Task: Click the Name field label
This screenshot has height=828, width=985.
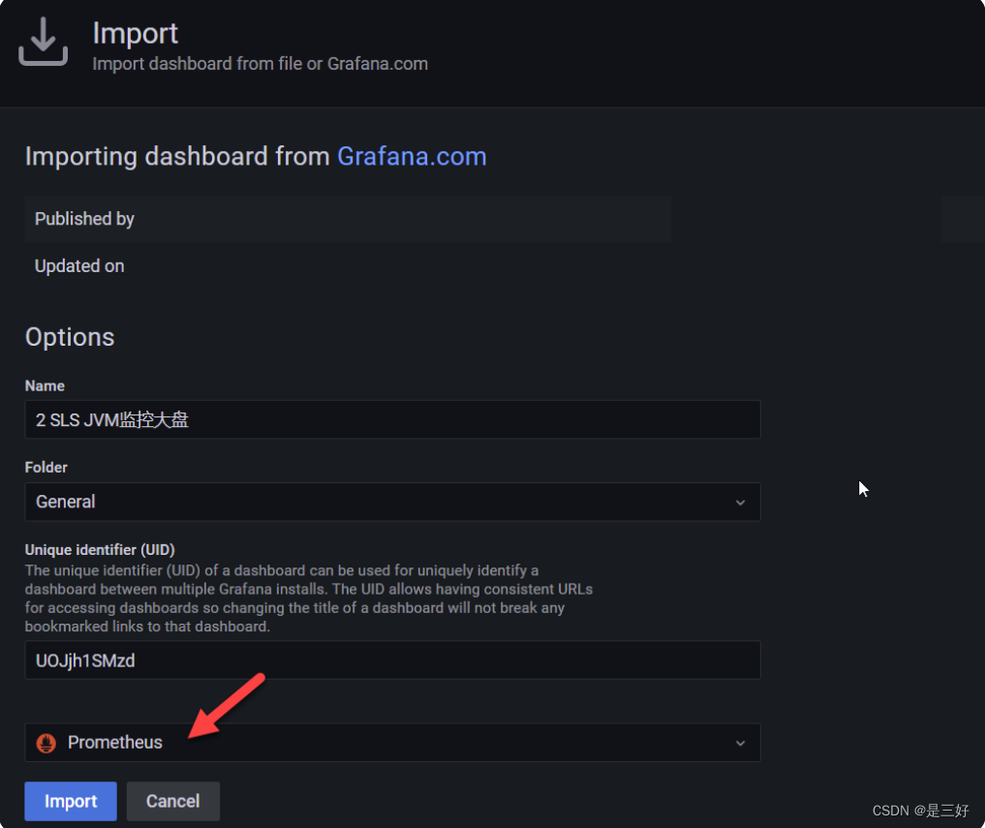Action: [45, 385]
